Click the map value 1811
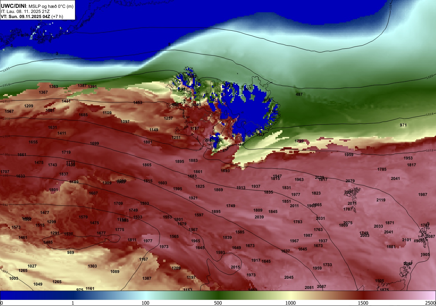The width and height of the screenshot is (436, 306). pos(132,240)
